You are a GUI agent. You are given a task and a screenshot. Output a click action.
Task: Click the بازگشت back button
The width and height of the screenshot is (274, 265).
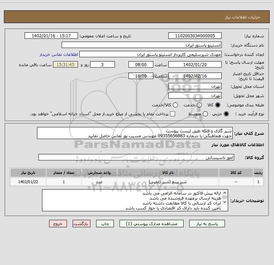tap(81, 224)
